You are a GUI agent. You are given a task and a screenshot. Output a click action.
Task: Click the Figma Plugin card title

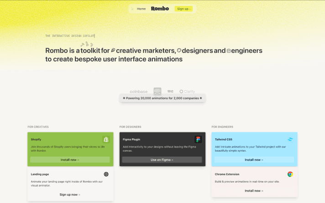click(x=131, y=140)
